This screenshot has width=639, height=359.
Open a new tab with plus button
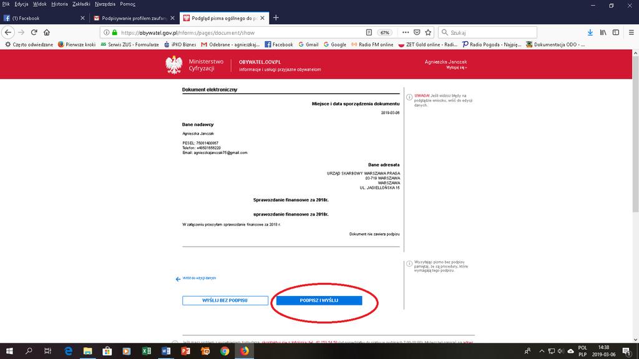[276, 17]
